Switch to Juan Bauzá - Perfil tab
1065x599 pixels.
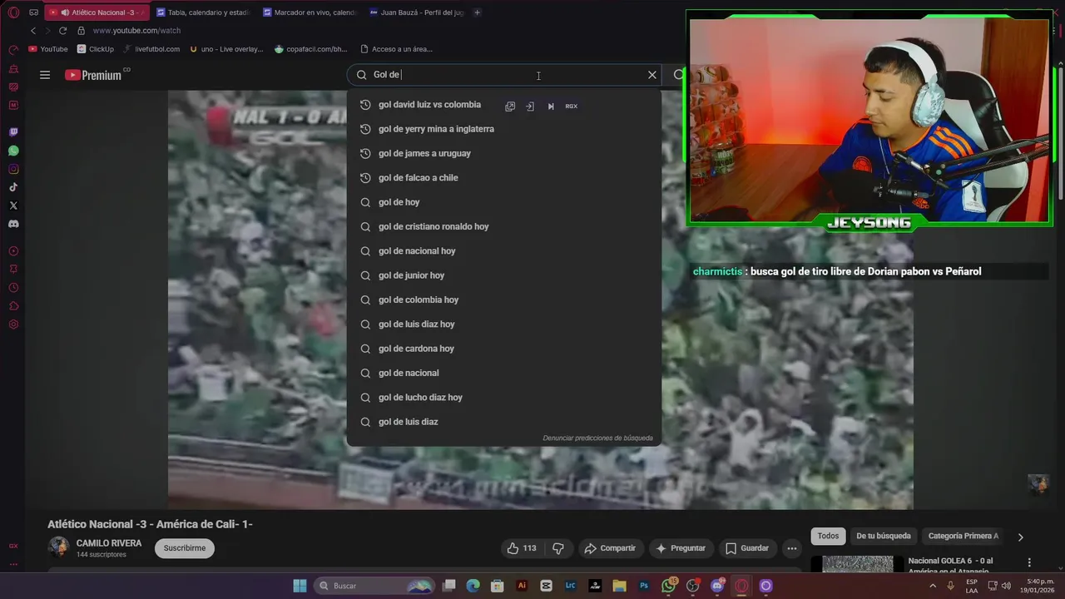coord(416,12)
